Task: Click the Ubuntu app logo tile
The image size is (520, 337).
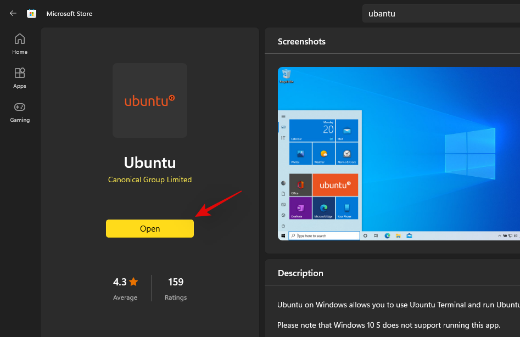Action: point(150,100)
